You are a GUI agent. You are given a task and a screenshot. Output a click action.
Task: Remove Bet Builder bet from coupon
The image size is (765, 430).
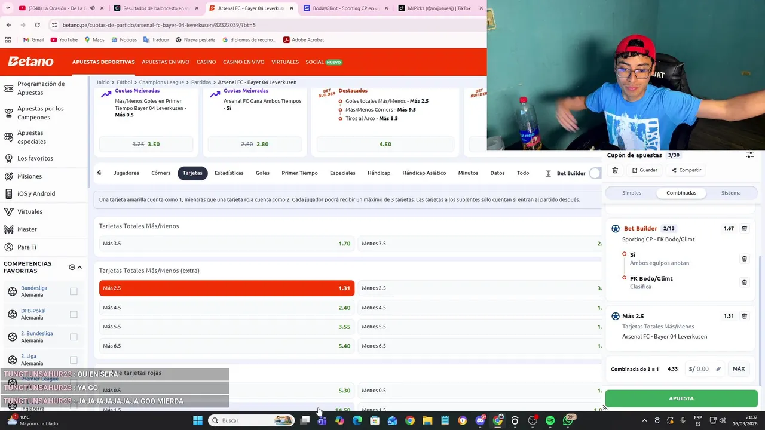click(x=744, y=228)
